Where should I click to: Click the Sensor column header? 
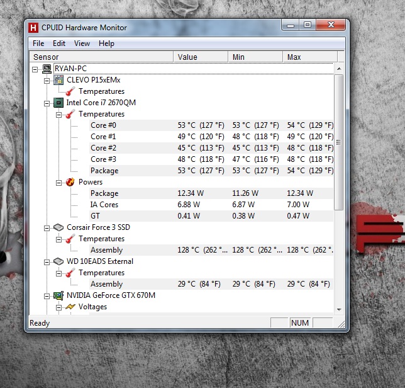[x=101, y=57]
